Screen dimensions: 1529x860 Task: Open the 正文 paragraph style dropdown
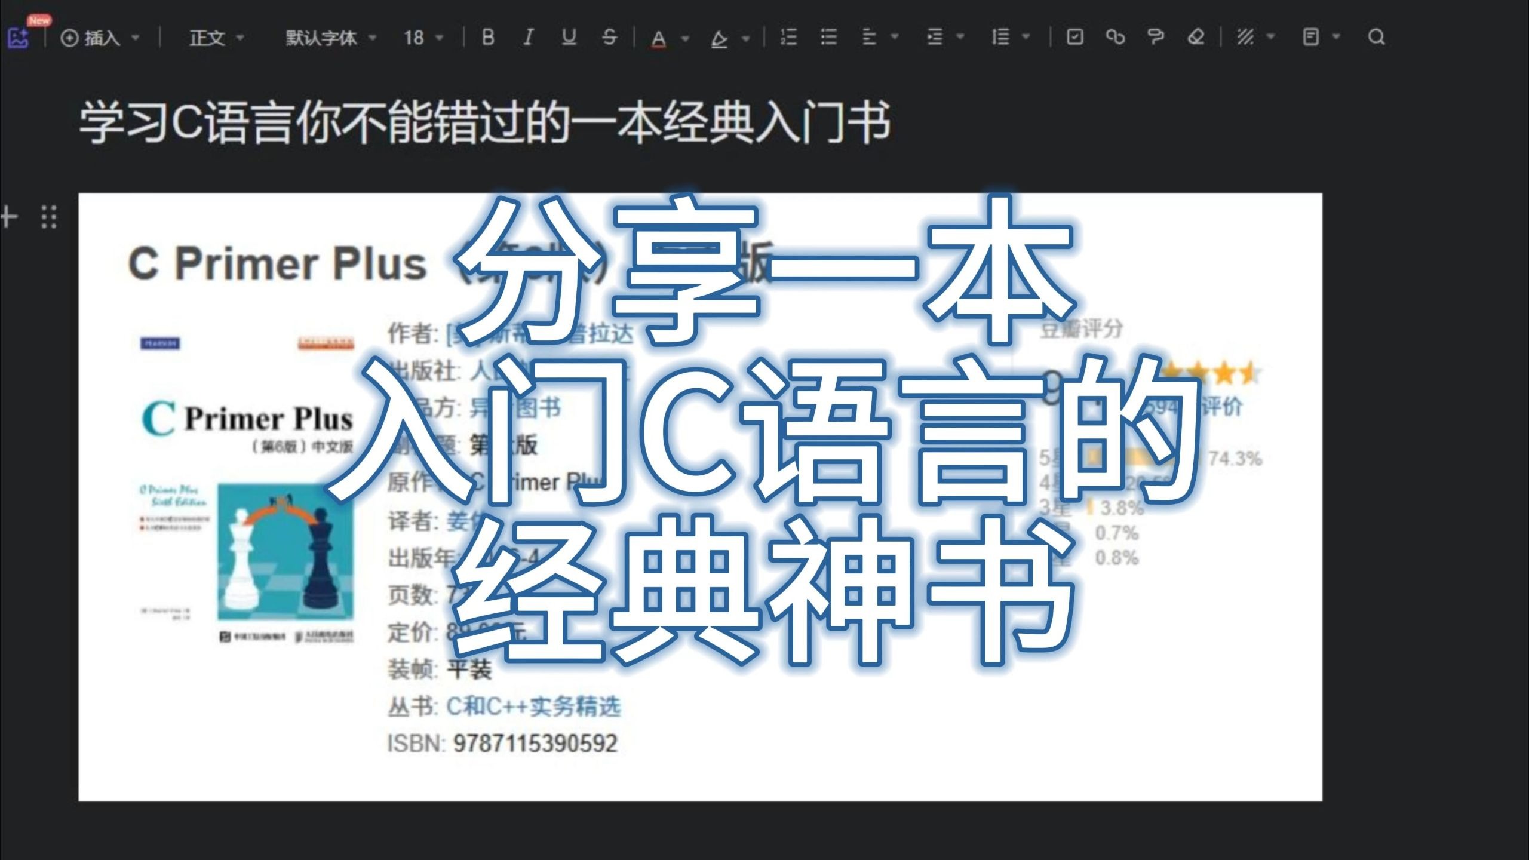[217, 38]
